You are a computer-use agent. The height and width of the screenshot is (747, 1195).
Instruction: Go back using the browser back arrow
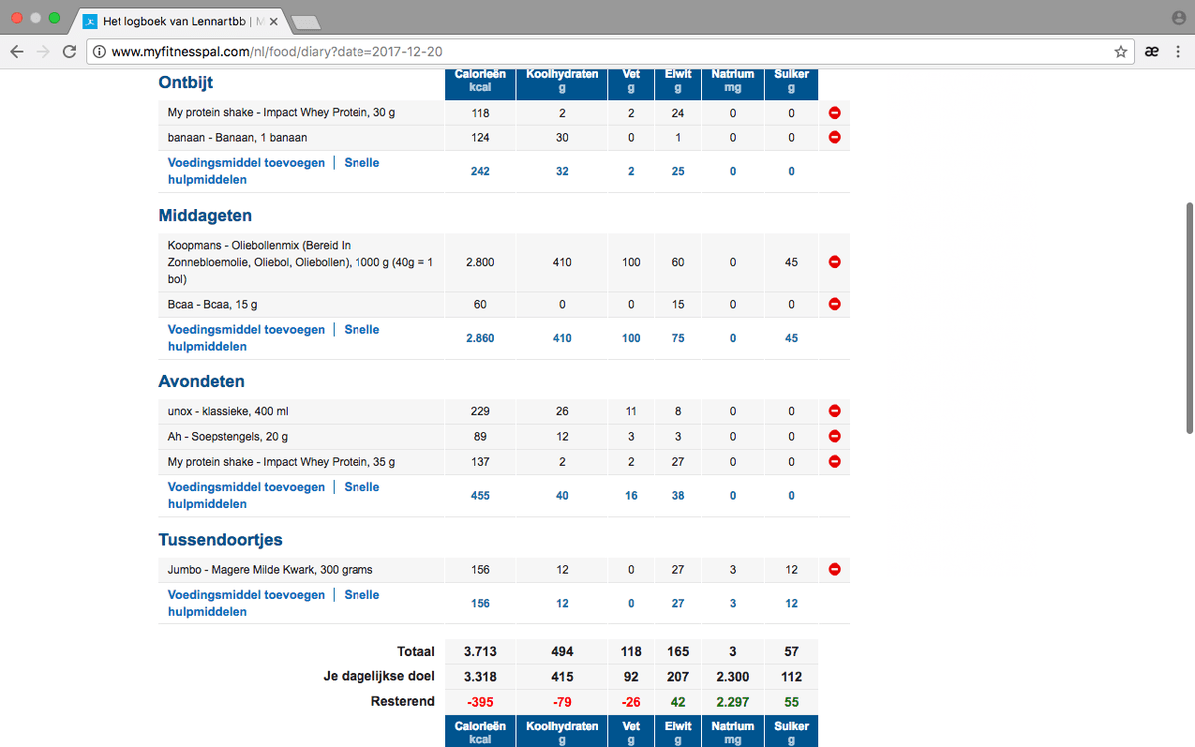tap(17, 52)
